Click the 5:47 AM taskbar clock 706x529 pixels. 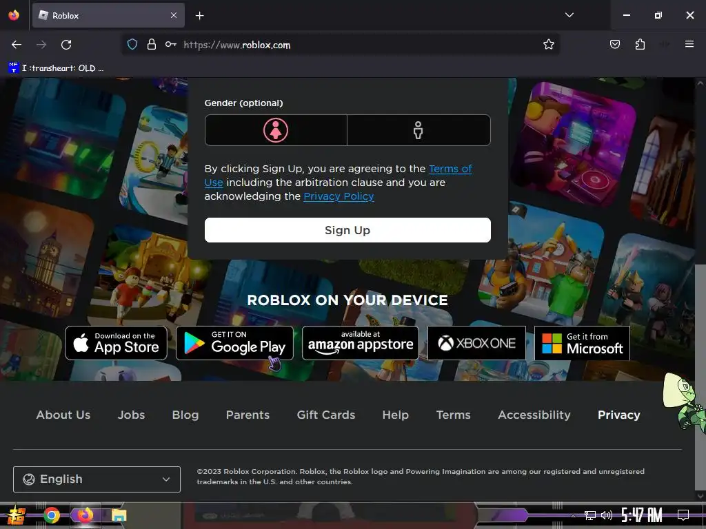[642, 515]
